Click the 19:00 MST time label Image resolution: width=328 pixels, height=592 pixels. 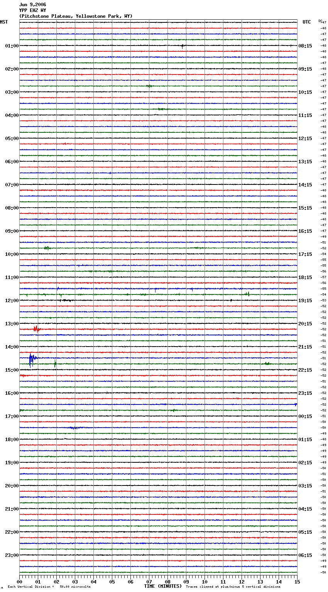pyautogui.click(x=12, y=463)
